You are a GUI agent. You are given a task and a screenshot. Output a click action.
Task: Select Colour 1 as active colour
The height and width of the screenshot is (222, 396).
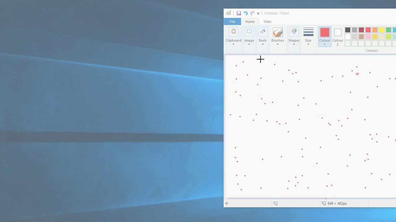[x=325, y=37]
